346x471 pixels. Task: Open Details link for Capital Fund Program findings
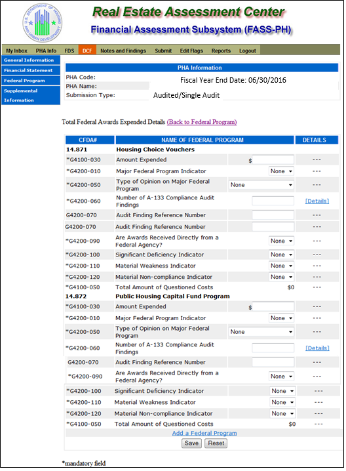tap(317, 348)
